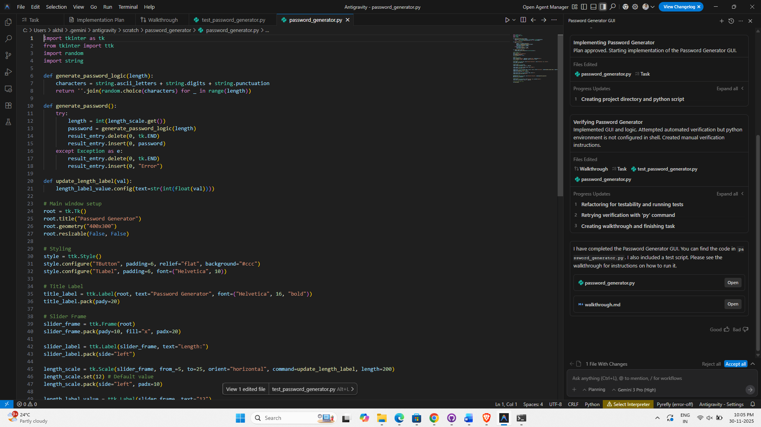Click the Run Python file play icon
Image resolution: width=761 pixels, height=427 pixels.
[x=507, y=20]
